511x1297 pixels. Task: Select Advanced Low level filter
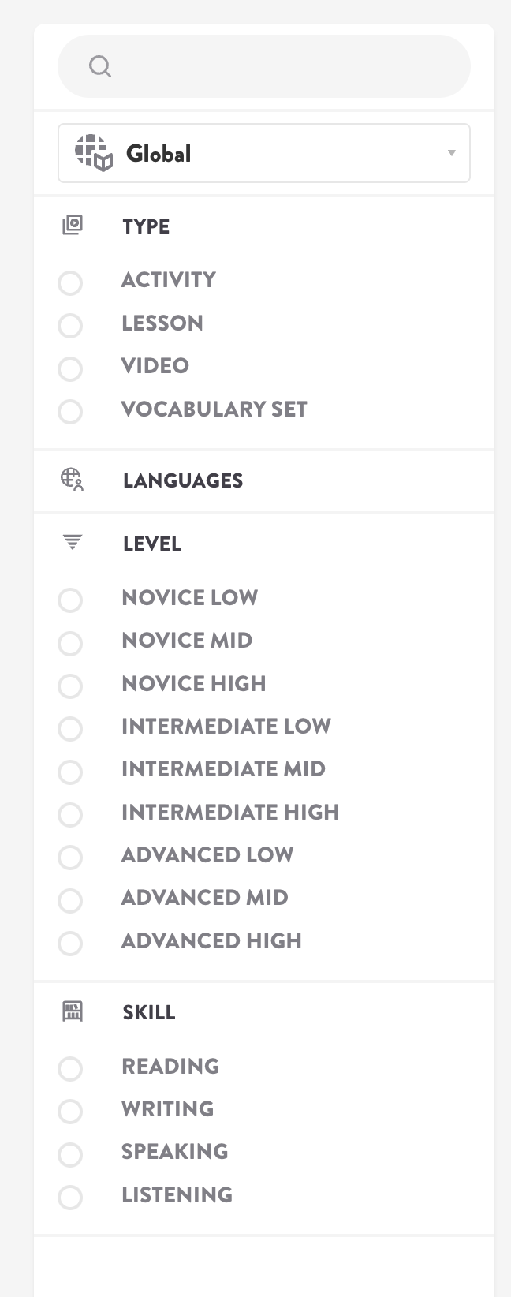pyautogui.click(x=70, y=857)
